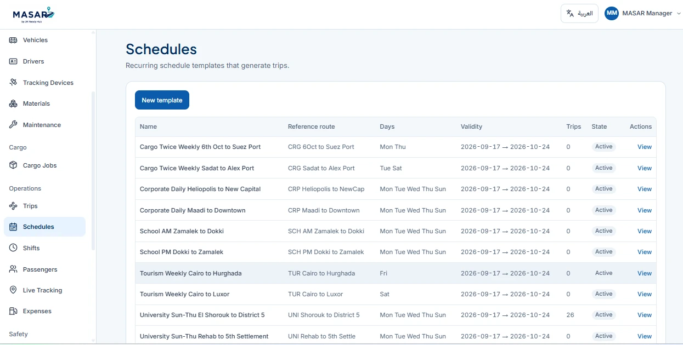
Task: Click the State column header
Action: point(599,127)
